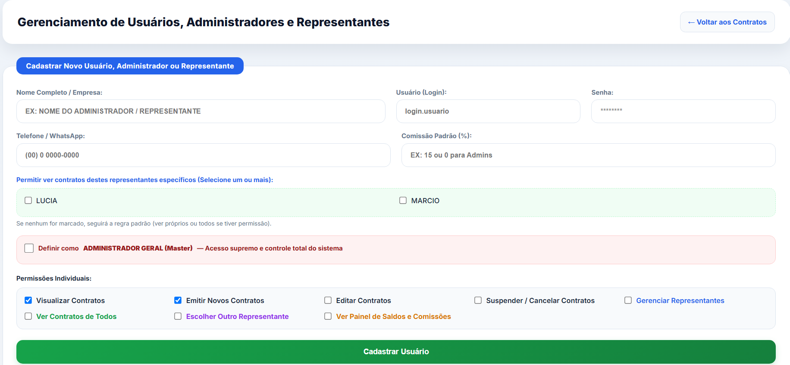Viewport: 790px width, 365px height.
Task: Enable Suspender / Cancelar Contratos permission
Action: 478,300
